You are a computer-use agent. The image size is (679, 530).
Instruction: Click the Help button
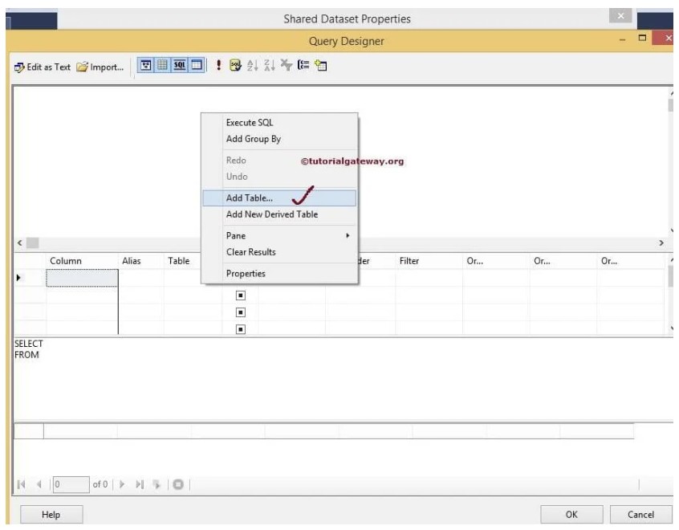point(51,515)
